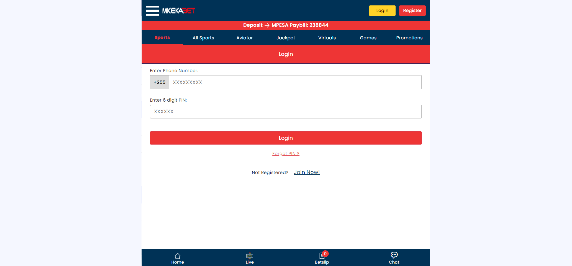Switch to the Games tab
The image size is (572, 266).
pyautogui.click(x=368, y=38)
